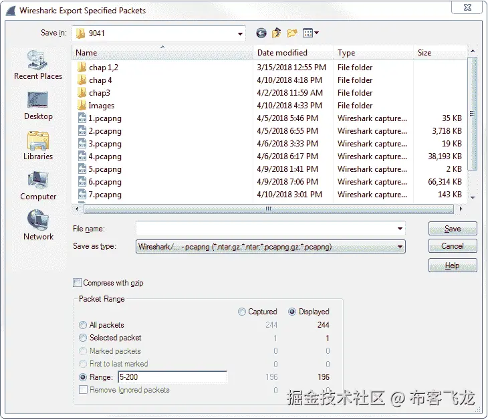Click the vertical scrollbar thumb in file list
Viewport: 488px width, 420px height.
473,114
